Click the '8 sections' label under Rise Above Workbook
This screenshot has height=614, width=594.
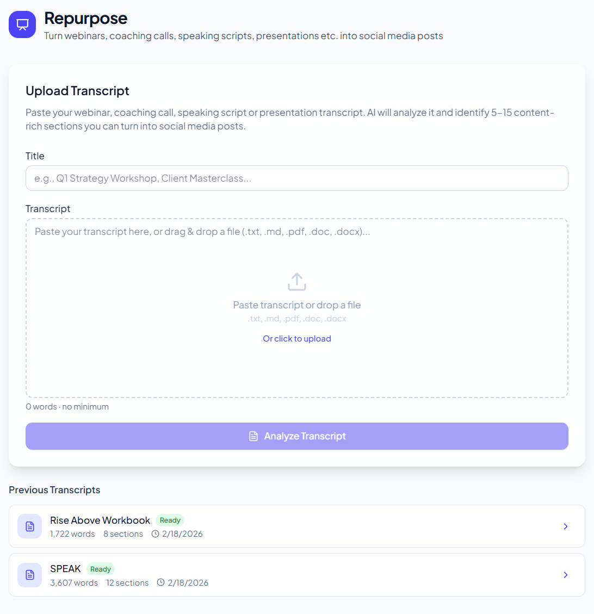click(123, 534)
